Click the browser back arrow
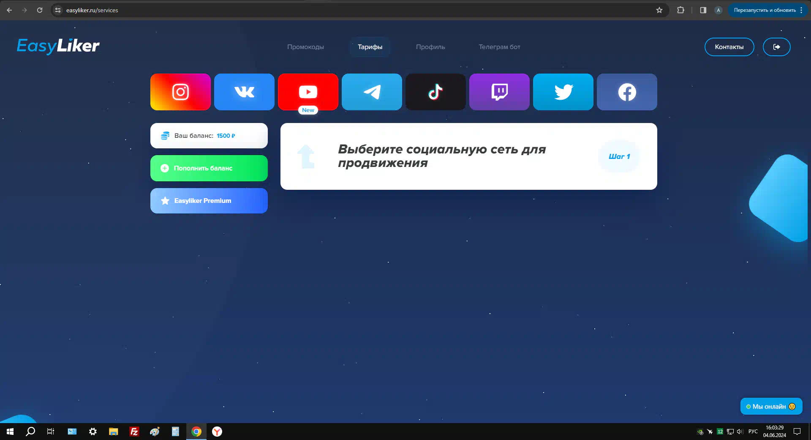This screenshot has width=811, height=440. tap(9, 10)
